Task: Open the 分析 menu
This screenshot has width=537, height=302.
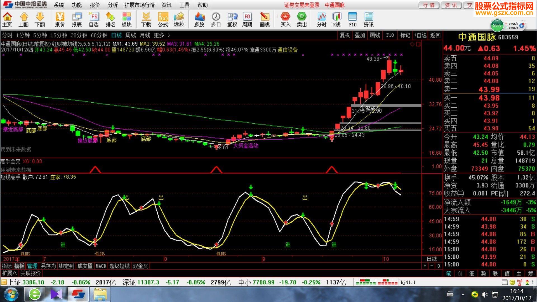Action: click(x=113, y=5)
